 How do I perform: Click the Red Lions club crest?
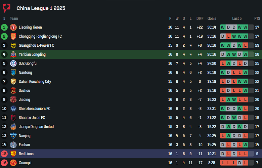coord(13,154)
